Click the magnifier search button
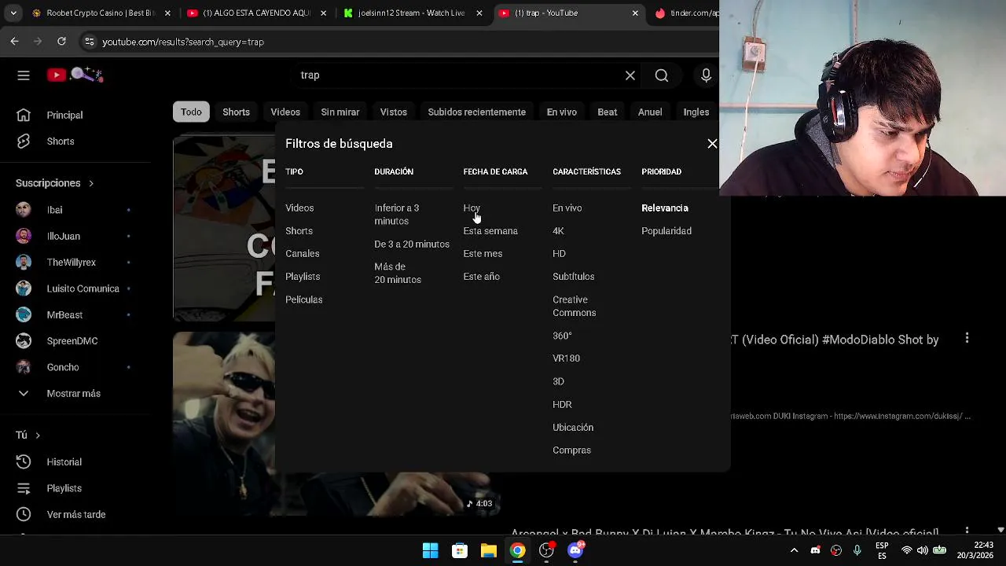 (662, 75)
